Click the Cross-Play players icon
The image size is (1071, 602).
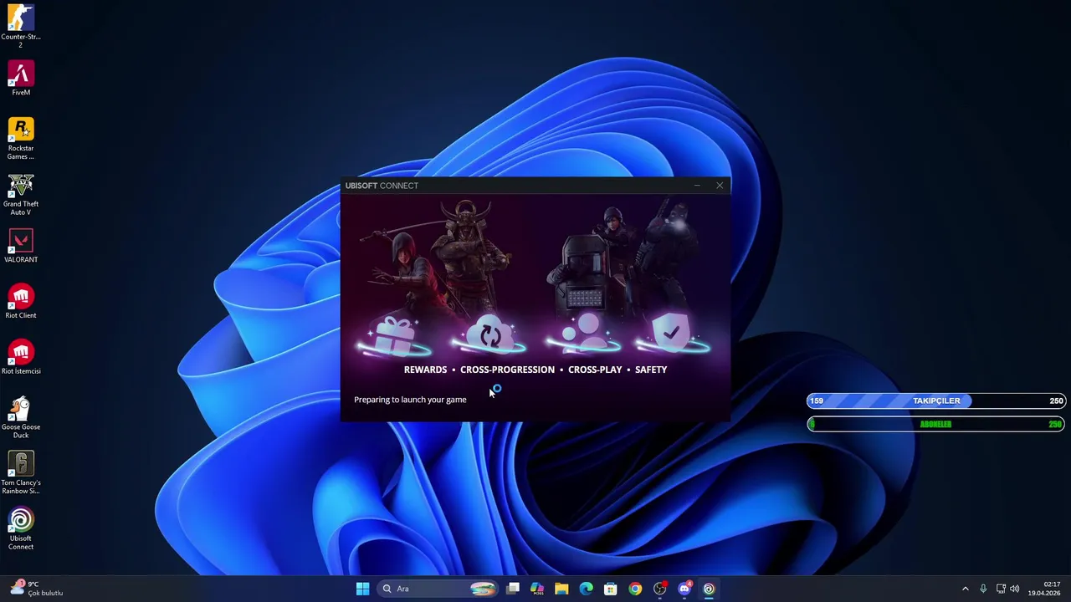pos(583,336)
